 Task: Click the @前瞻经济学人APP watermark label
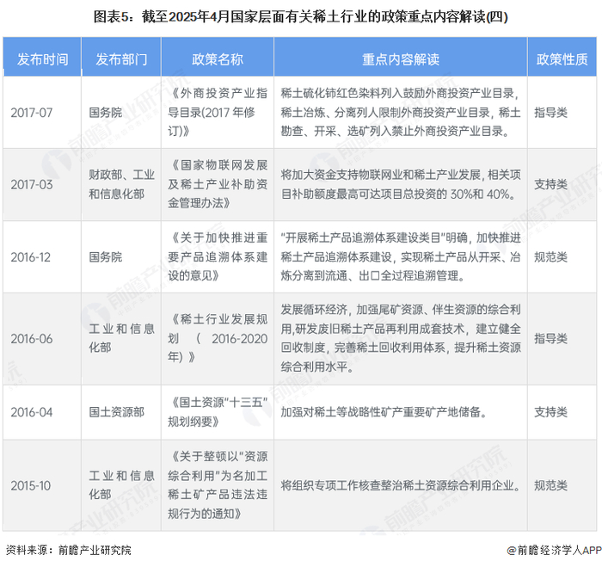point(554,550)
